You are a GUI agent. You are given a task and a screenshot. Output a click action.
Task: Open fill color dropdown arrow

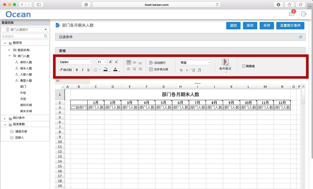pos(109,71)
